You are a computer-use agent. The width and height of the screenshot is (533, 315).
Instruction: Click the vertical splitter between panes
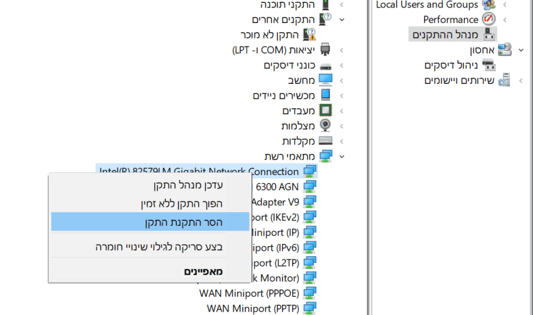click(x=369, y=157)
